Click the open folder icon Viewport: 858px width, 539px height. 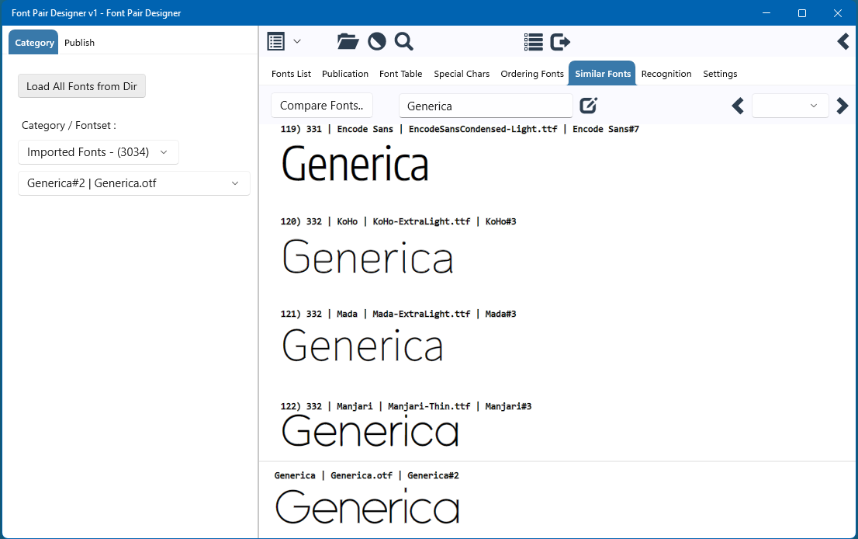[x=348, y=42]
